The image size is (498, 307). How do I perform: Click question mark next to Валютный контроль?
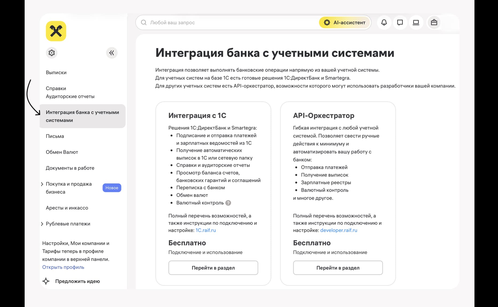pyautogui.click(x=228, y=203)
